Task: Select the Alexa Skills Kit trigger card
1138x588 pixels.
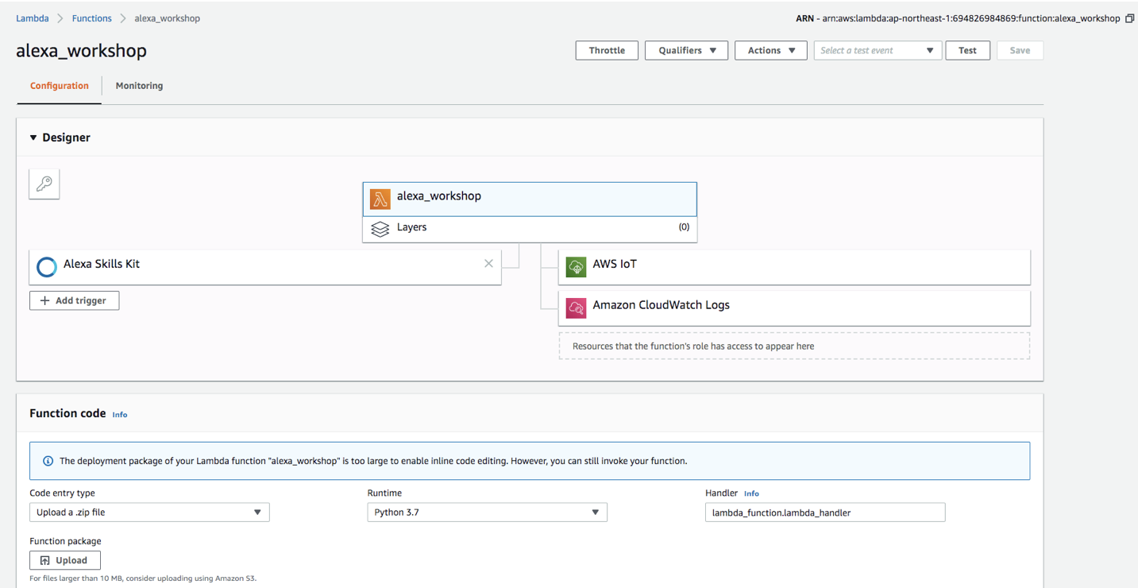Action: click(265, 267)
